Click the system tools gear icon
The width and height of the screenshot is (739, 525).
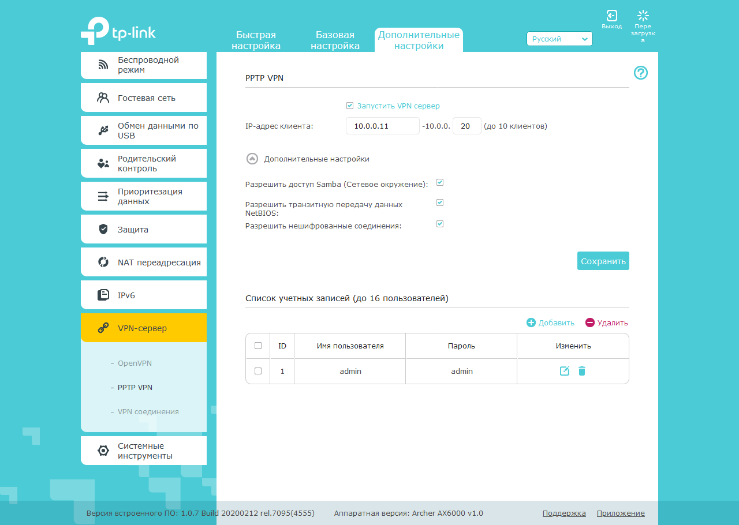[103, 451]
